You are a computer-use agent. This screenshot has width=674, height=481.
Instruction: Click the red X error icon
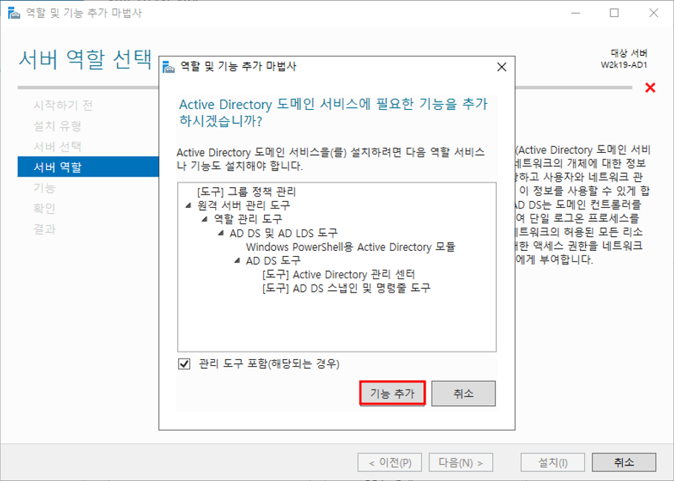[650, 88]
